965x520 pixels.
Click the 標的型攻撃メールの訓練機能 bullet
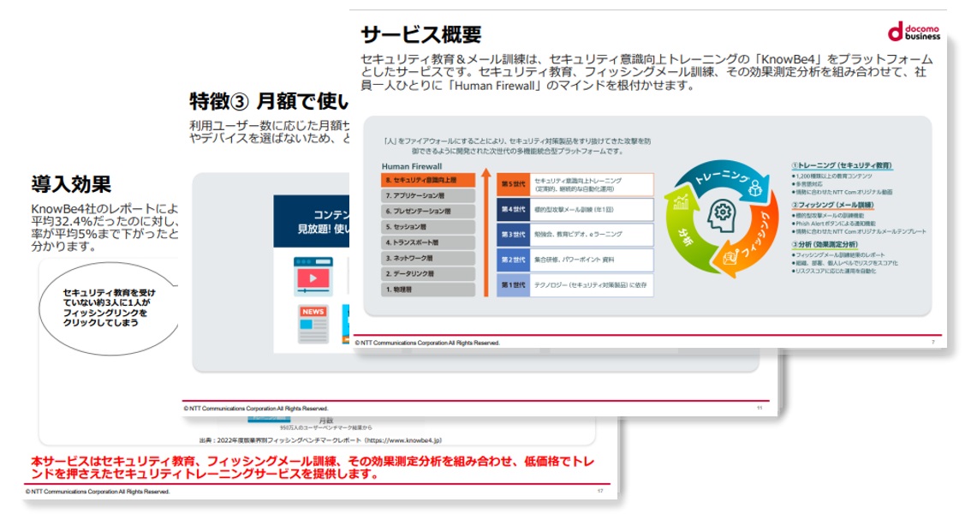coord(828,215)
